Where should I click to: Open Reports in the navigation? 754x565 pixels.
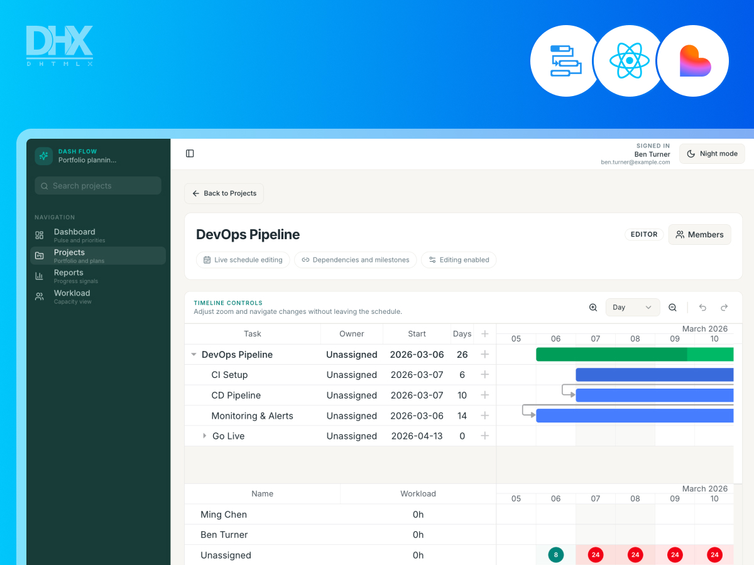[98, 276]
